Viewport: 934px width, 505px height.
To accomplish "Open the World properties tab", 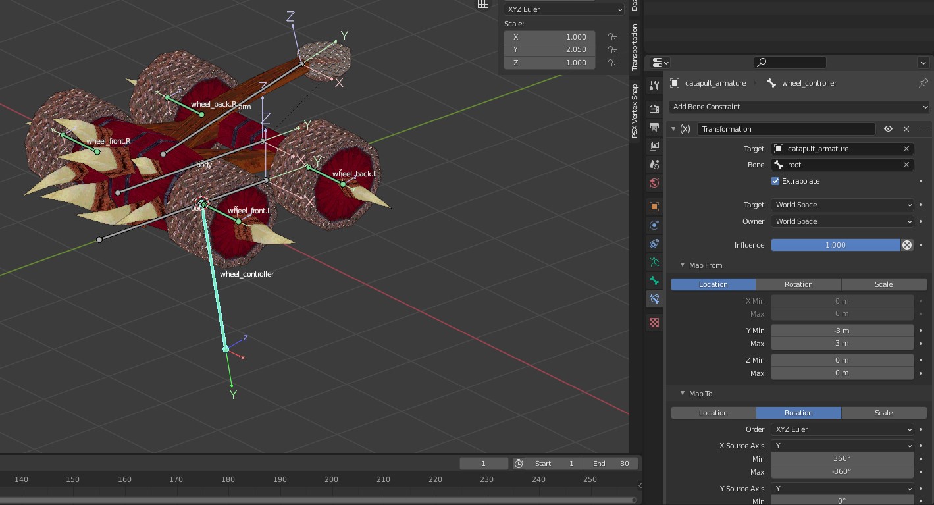I will 654,183.
